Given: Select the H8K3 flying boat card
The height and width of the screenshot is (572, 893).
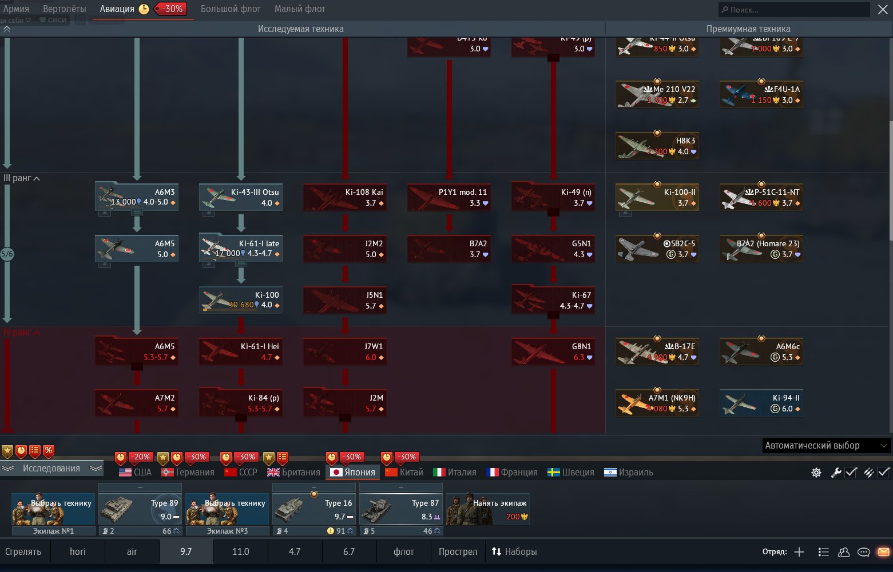Looking at the screenshot, I should pos(657,146).
